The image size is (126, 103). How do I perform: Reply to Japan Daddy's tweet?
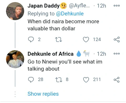[31, 39]
